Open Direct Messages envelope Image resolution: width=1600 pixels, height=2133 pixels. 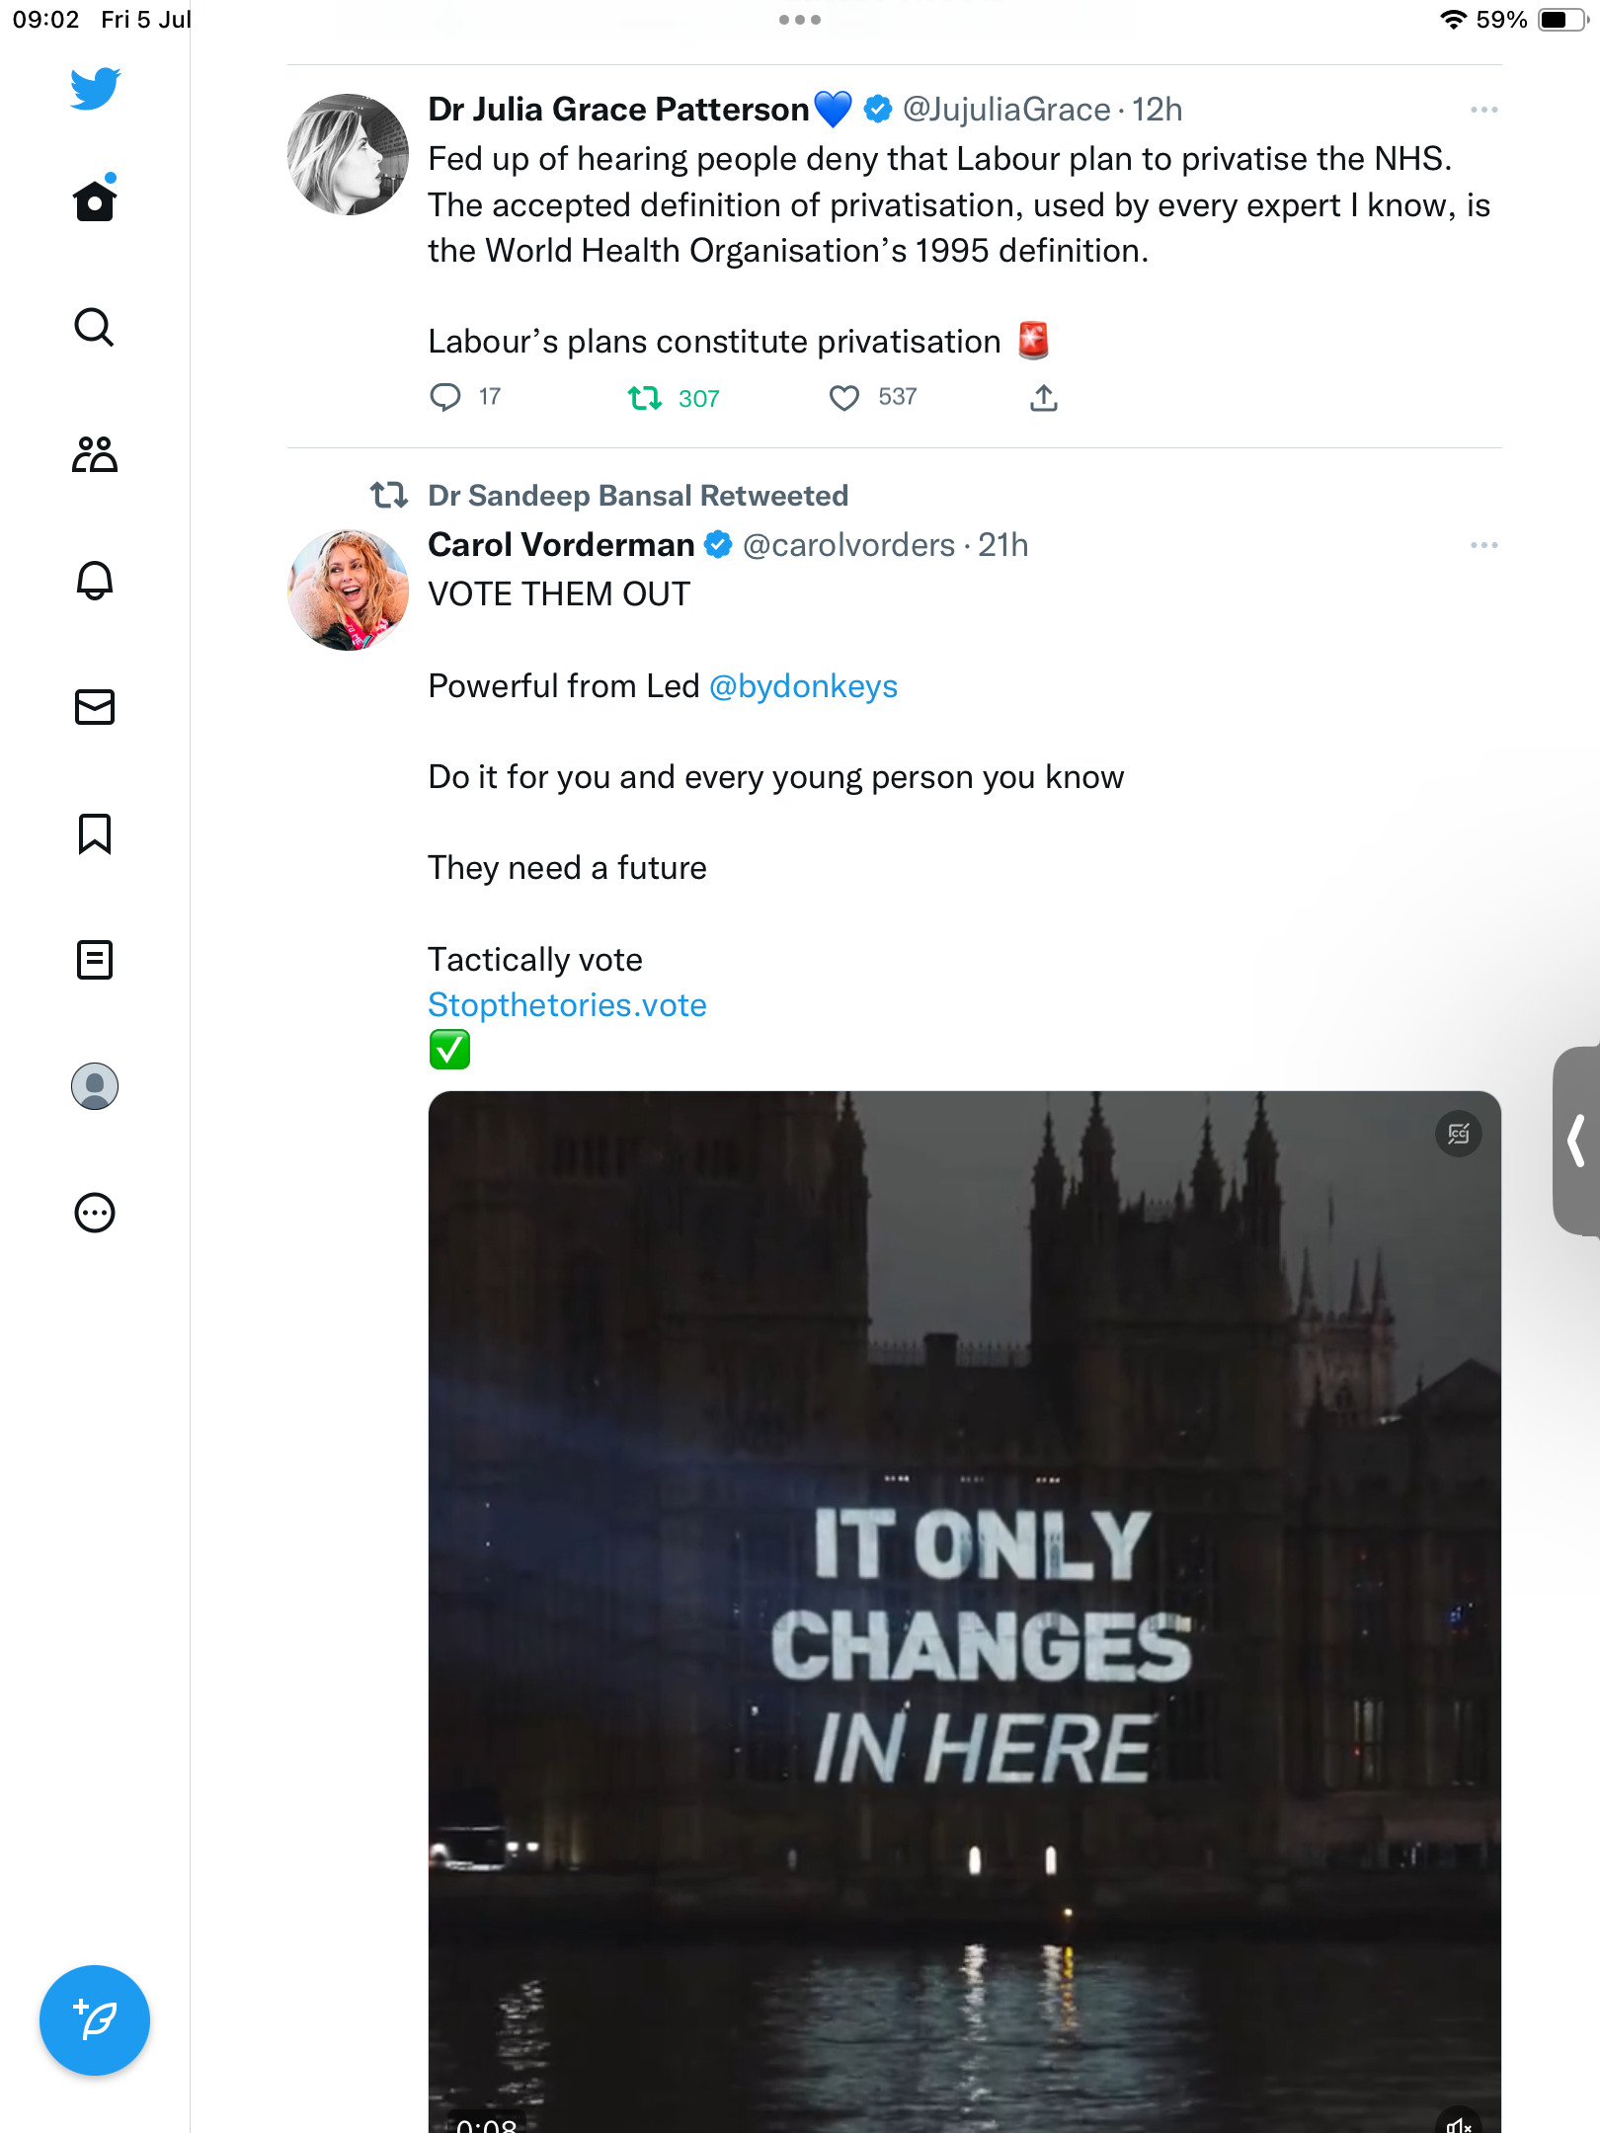pyautogui.click(x=95, y=707)
